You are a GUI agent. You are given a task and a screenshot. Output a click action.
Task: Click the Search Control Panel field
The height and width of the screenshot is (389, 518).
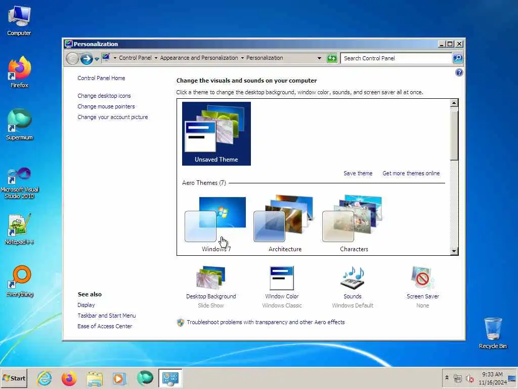[396, 58]
